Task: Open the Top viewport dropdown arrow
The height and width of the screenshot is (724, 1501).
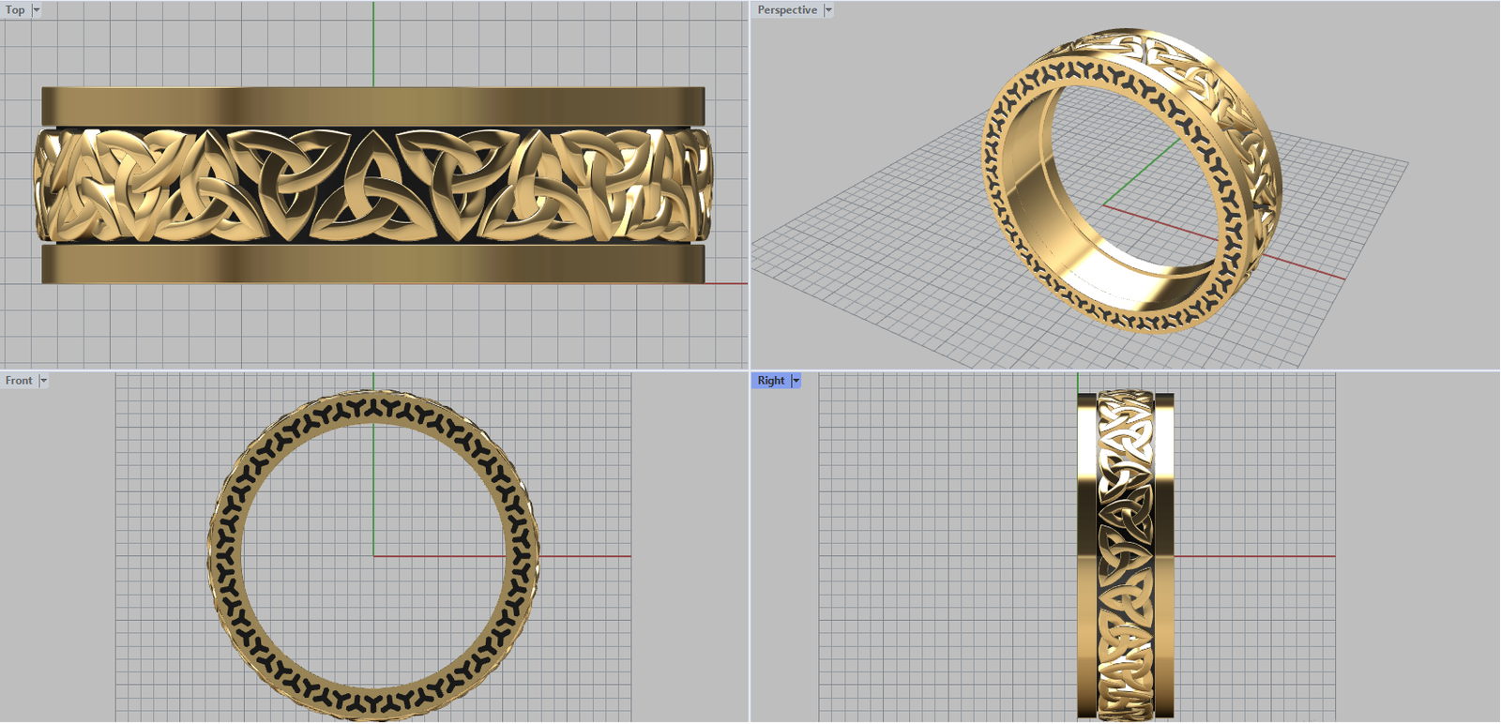Action: pos(37,10)
